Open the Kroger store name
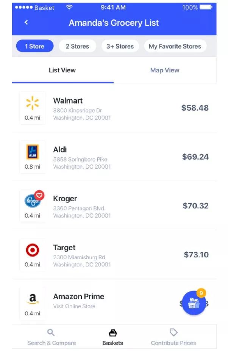 [65, 199]
